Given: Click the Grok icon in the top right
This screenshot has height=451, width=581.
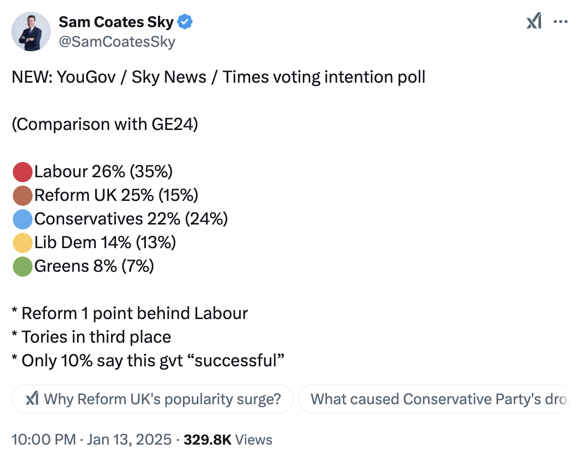Looking at the screenshot, I should coord(534,22).
